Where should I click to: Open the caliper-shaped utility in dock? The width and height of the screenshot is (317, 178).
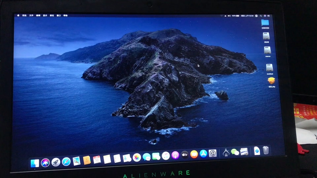[x=226, y=152]
